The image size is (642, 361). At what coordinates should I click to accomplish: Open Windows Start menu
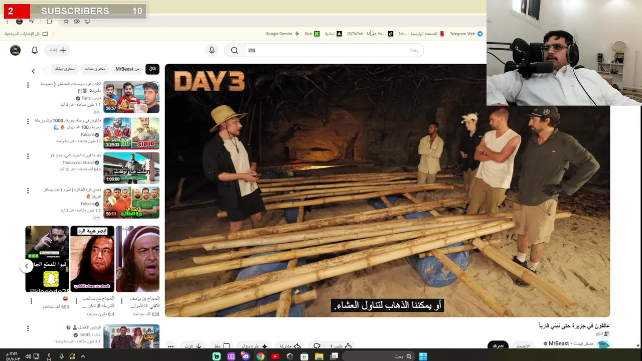[423, 356]
